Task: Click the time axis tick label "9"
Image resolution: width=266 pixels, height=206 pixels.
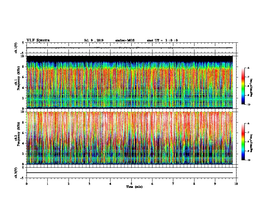Action: click(x=215, y=184)
